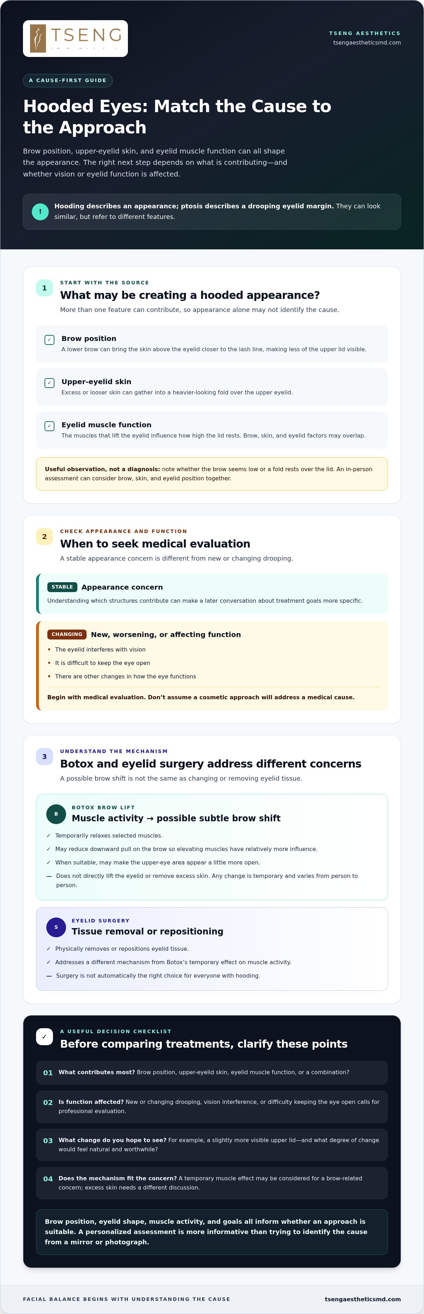Select the number 1 step badge
This screenshot has height=1314, width=424.
pyautogui.click(x=44, y=288)
